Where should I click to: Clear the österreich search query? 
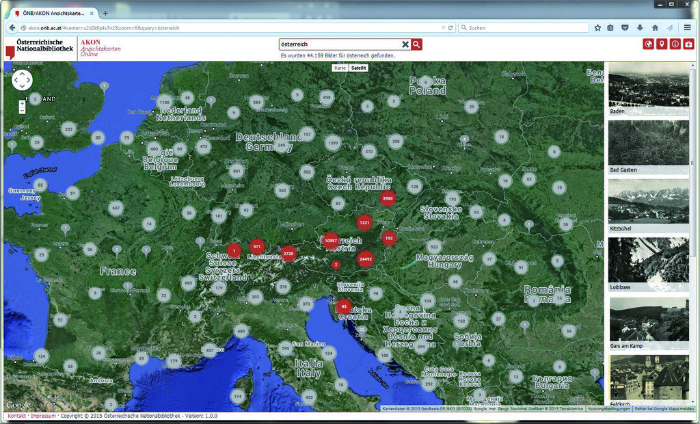pyautogui.click(x=405, y=44)
